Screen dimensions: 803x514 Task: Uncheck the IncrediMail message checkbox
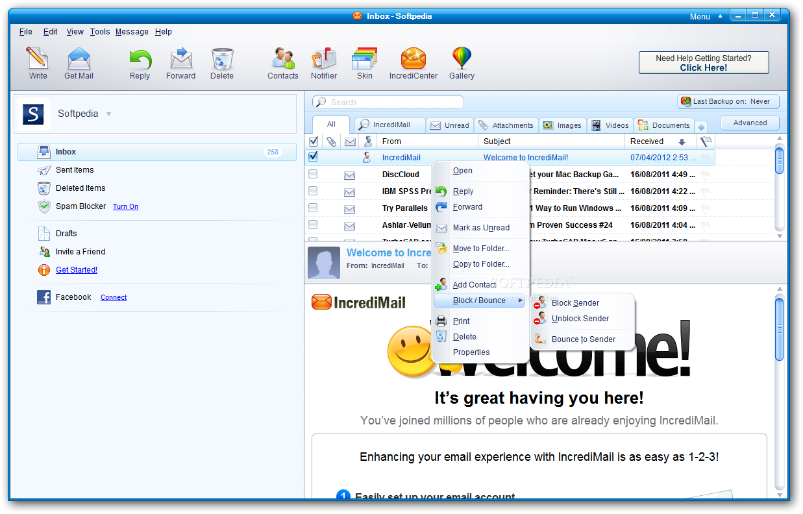coord(313,157)
